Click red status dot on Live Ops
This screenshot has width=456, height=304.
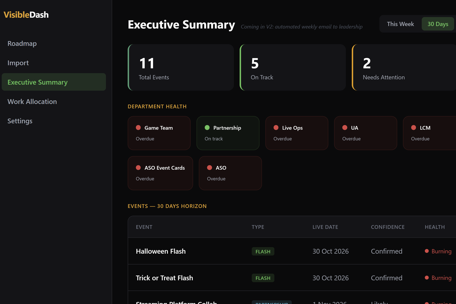pyautogui.click(x=276, y=128)
